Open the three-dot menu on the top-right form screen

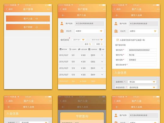(x=158, y=9)
